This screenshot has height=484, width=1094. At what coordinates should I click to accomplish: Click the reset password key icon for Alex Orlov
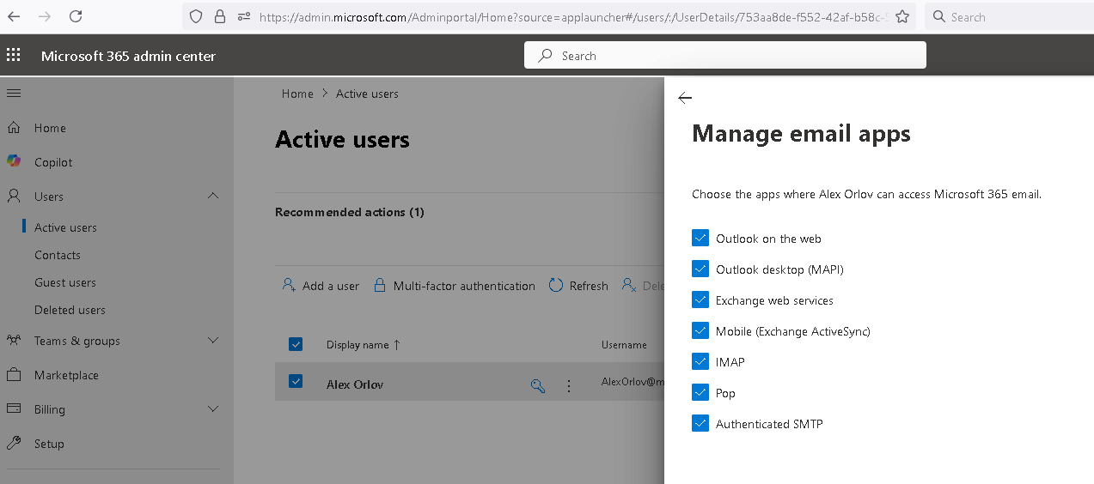[538, 386]
